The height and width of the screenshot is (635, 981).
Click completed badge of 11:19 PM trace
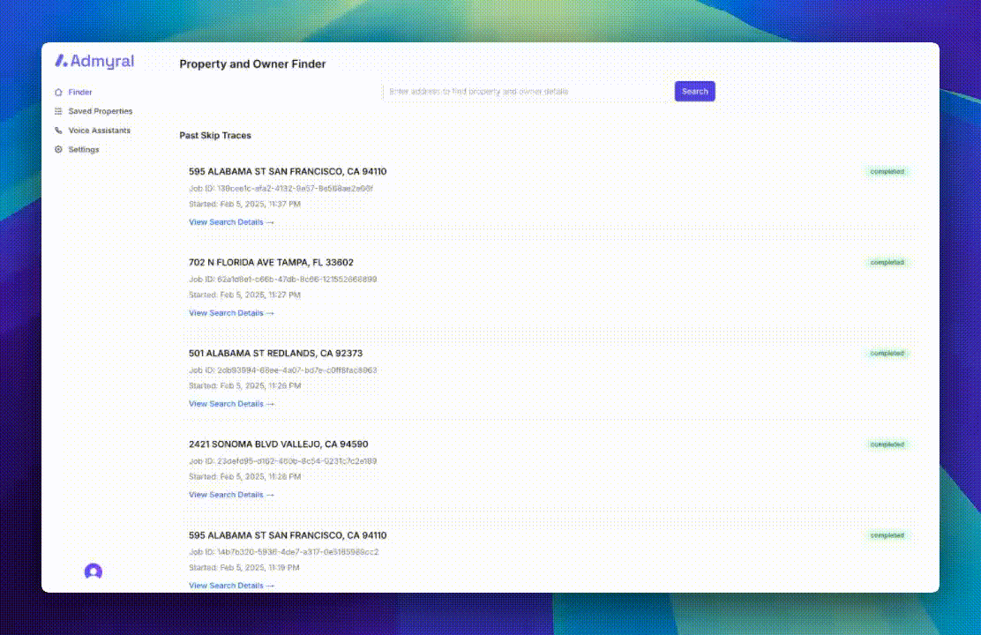887,535
